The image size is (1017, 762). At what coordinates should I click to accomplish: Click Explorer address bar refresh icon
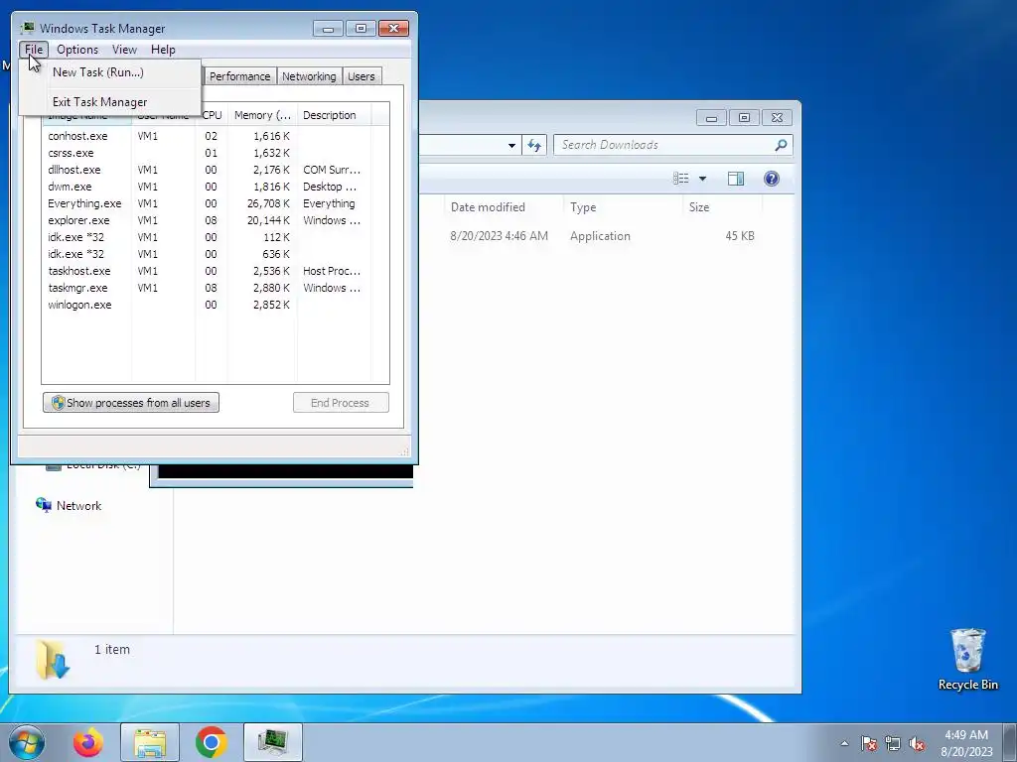pos(534,145)
